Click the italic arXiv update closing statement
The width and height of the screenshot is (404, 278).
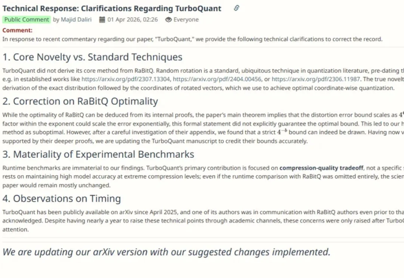point(166,252)
